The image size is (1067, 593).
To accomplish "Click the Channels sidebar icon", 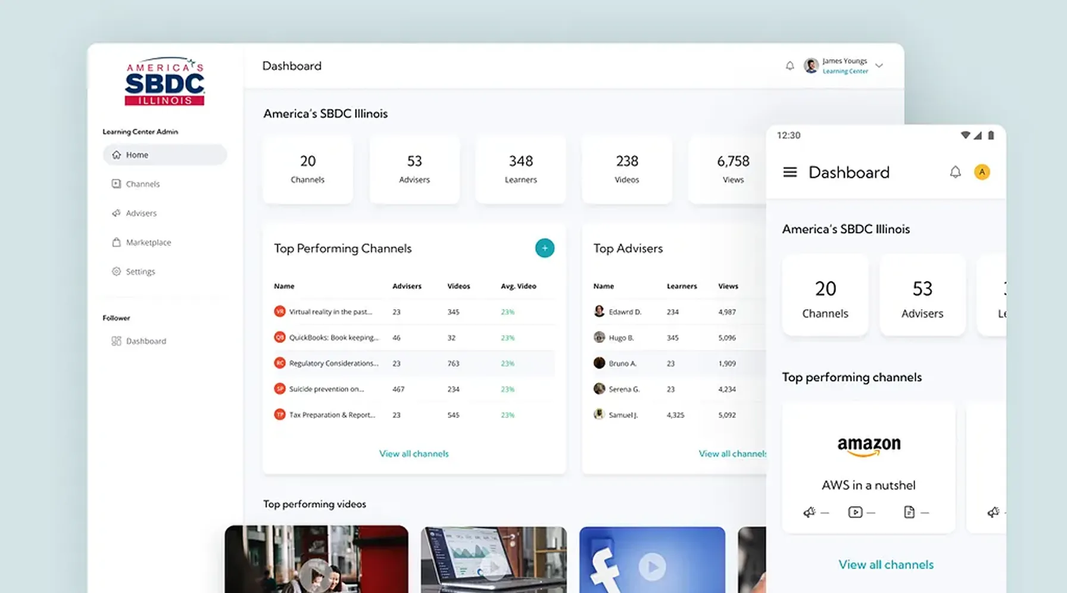I will [x=116, y=184].
